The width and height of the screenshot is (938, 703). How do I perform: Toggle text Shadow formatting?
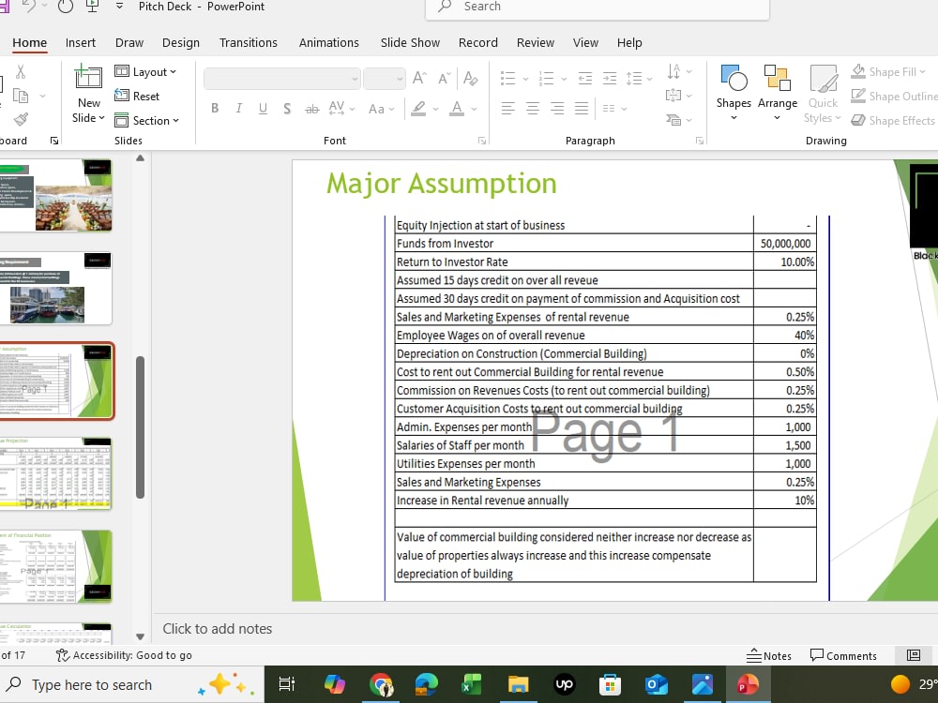(287, 108)
